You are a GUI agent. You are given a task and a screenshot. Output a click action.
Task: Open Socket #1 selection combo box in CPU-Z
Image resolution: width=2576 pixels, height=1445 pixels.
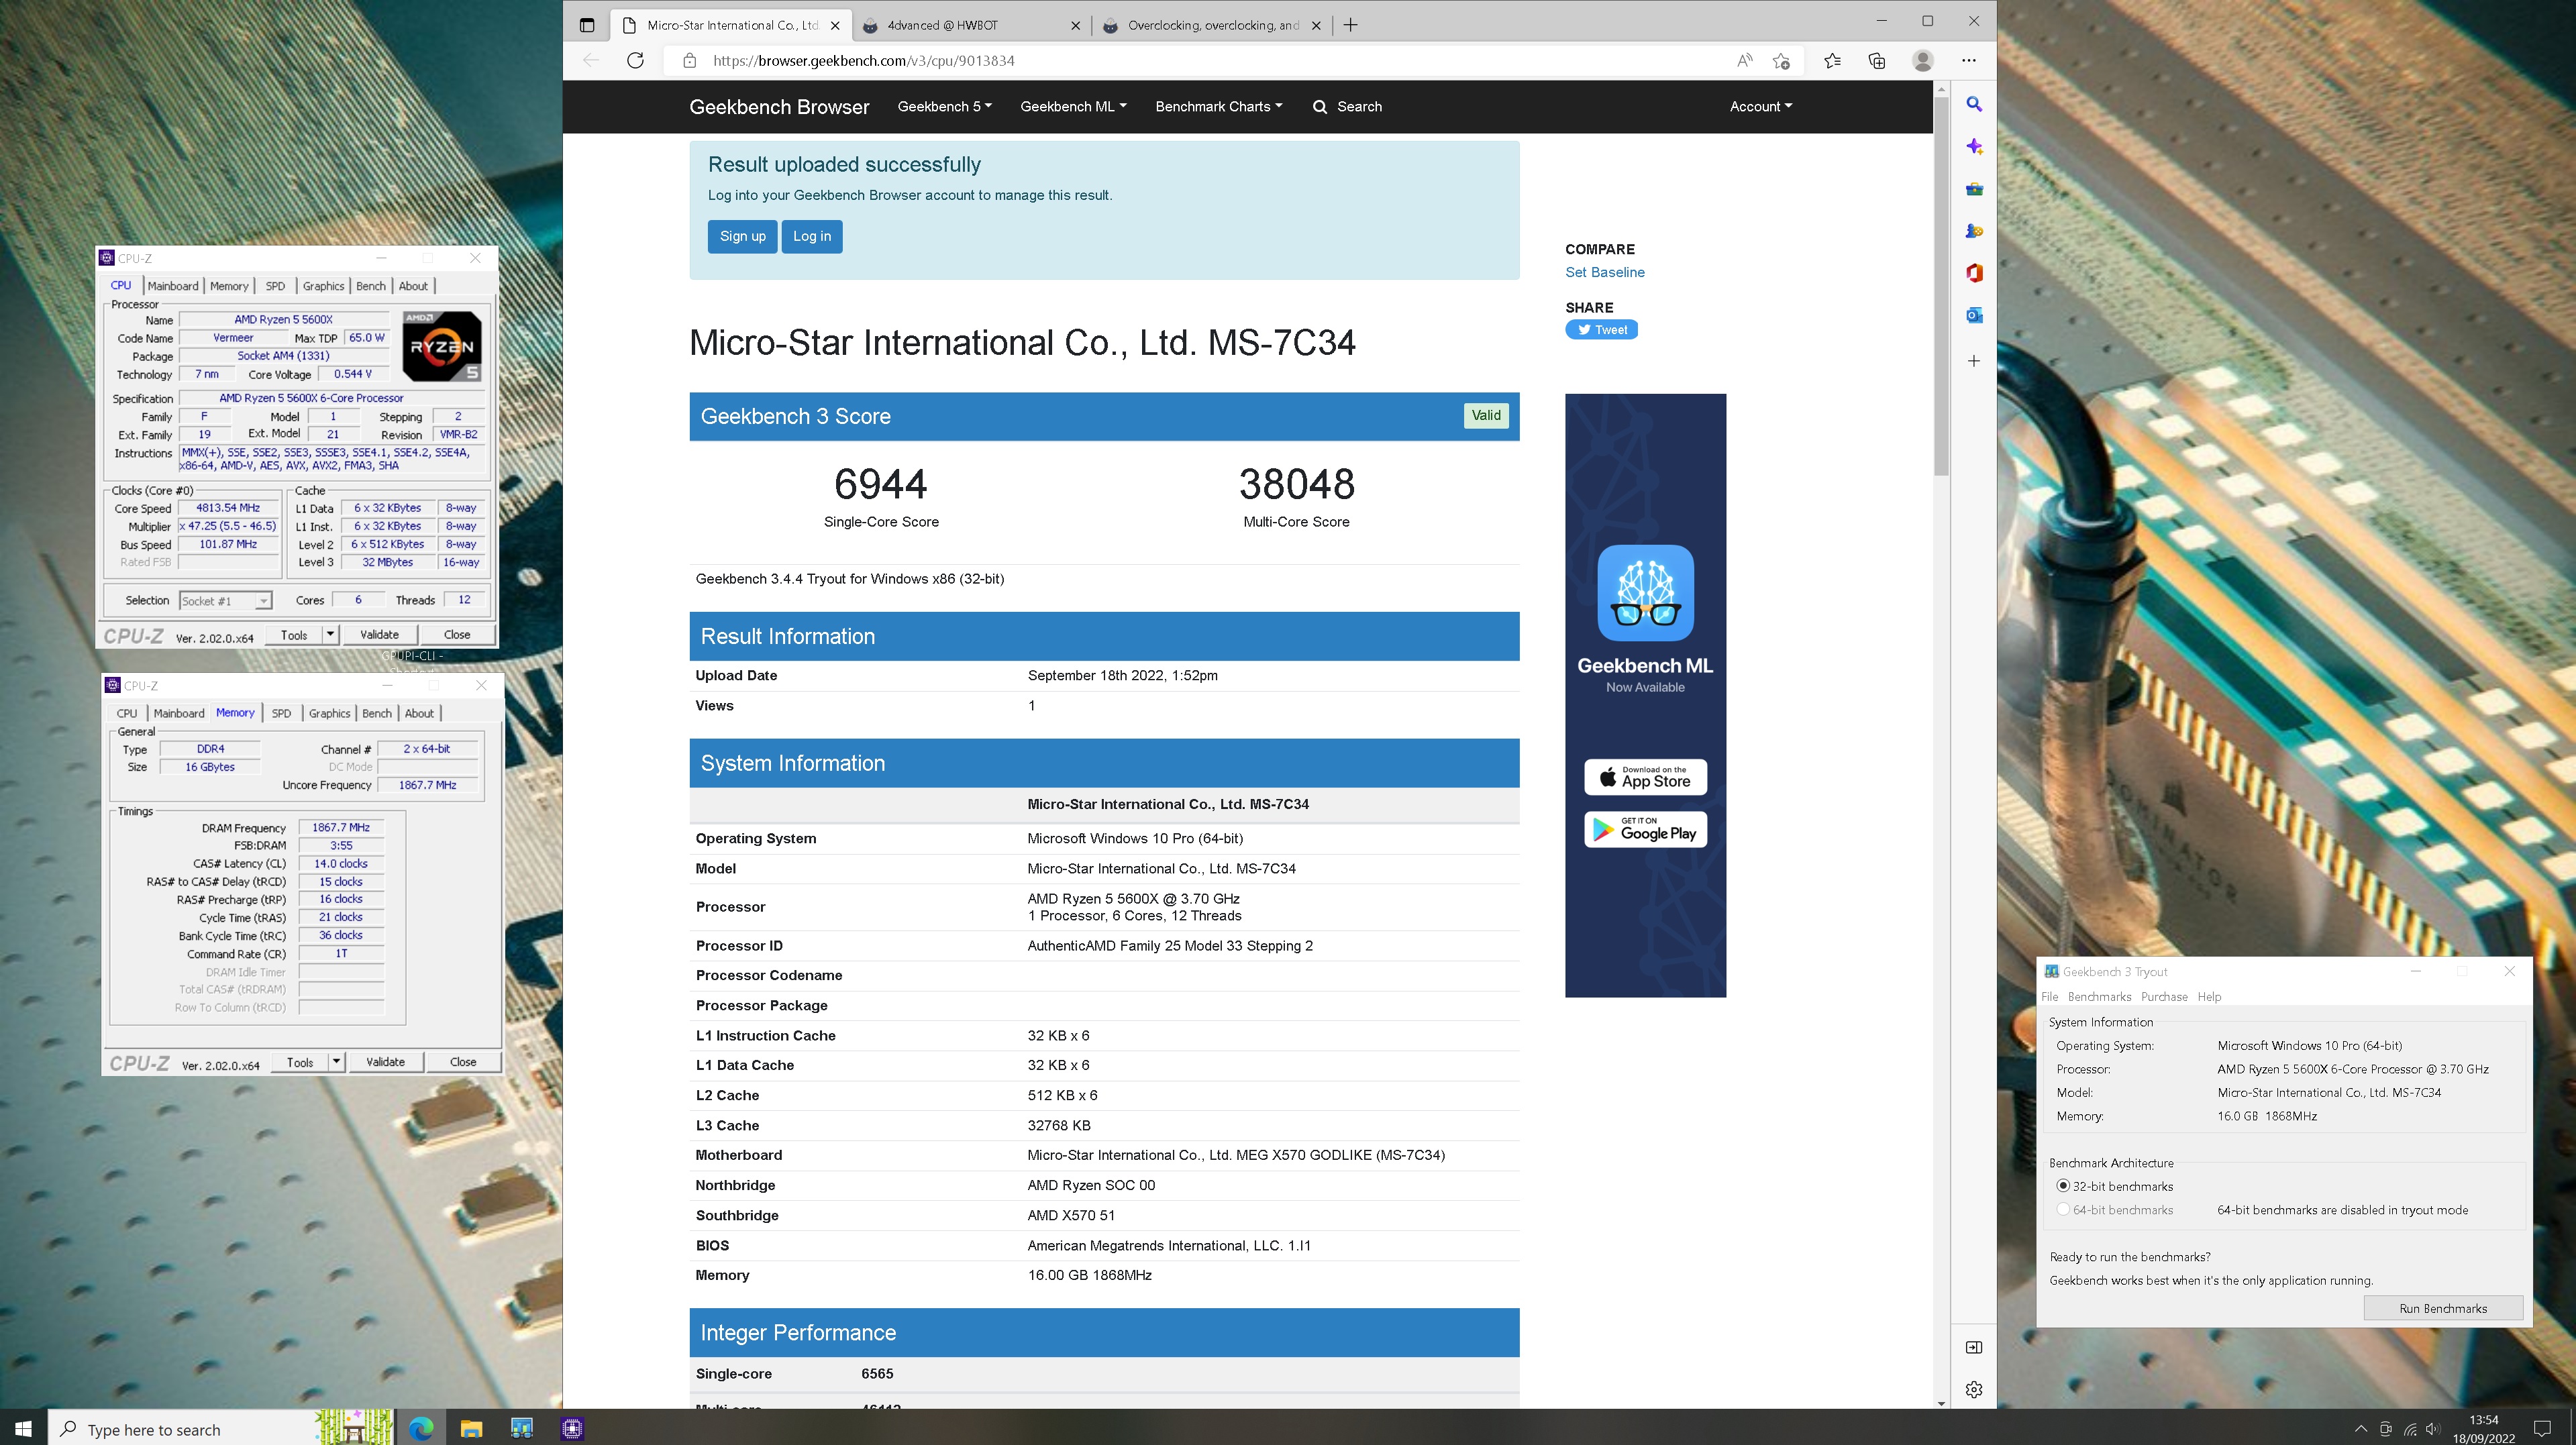(x=225, y=601)
